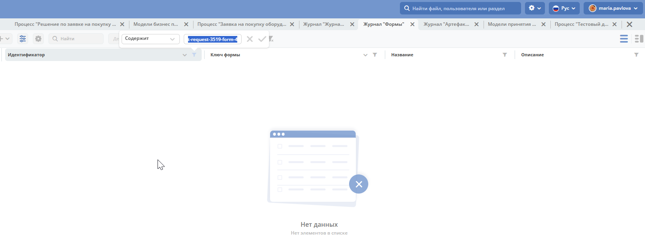Image resolution: width=645 pixels, height=242 pixels.
Task: Open the Модели бизнес п... tab
Action: 156,24
